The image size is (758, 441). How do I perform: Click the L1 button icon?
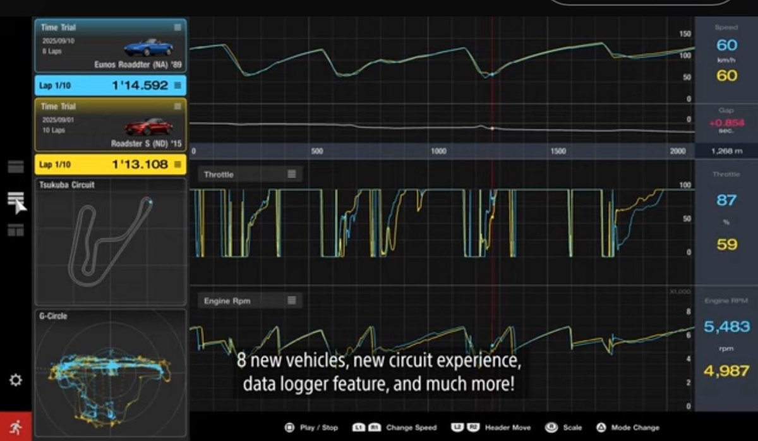pos(358,428)
